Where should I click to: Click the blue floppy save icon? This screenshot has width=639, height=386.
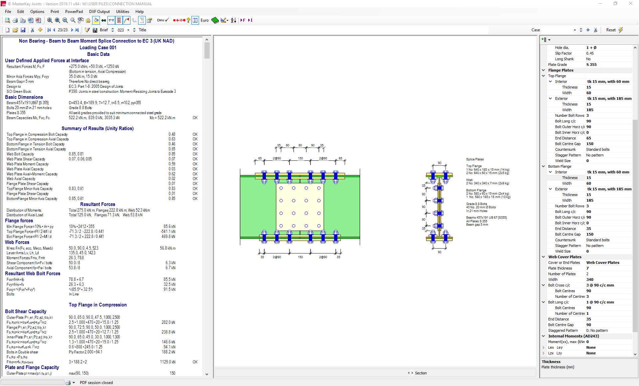pyautogui.click(x=23, y=30)
